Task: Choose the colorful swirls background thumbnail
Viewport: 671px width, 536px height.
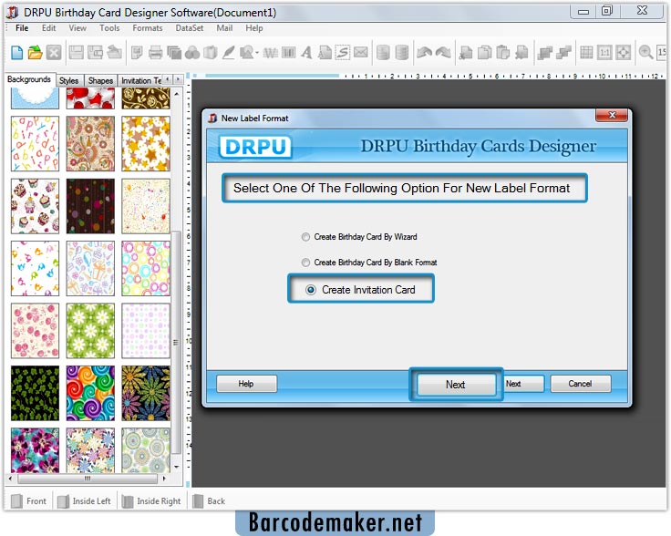Action: 90,393
